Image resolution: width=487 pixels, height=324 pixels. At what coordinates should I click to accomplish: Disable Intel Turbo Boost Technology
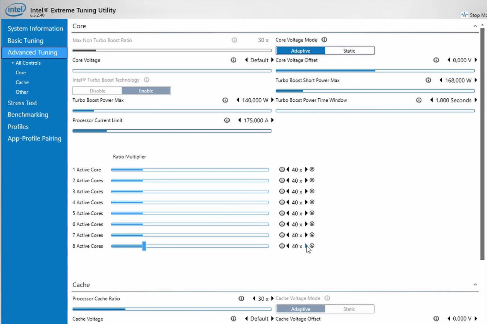pos(98,91)
